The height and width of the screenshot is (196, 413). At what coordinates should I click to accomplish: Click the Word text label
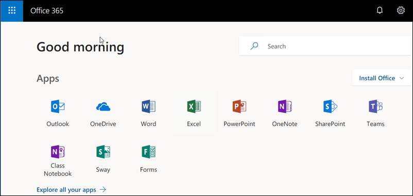pos(148,124)
